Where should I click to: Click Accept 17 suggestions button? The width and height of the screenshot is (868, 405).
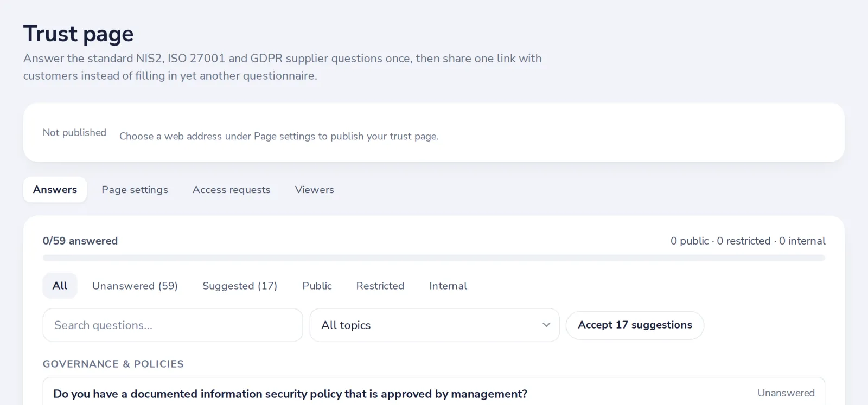(x=635, y=325)
